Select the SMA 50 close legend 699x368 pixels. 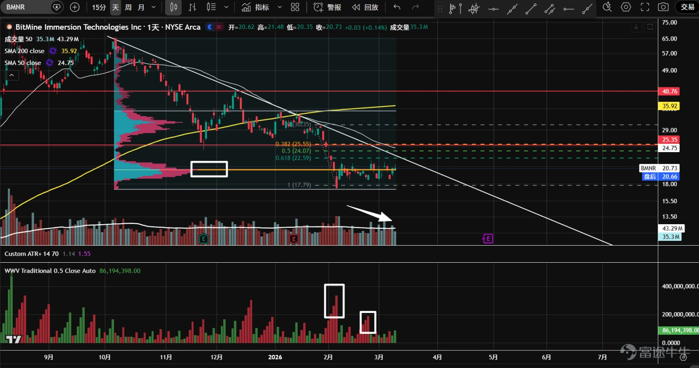(x=23, y=62)
